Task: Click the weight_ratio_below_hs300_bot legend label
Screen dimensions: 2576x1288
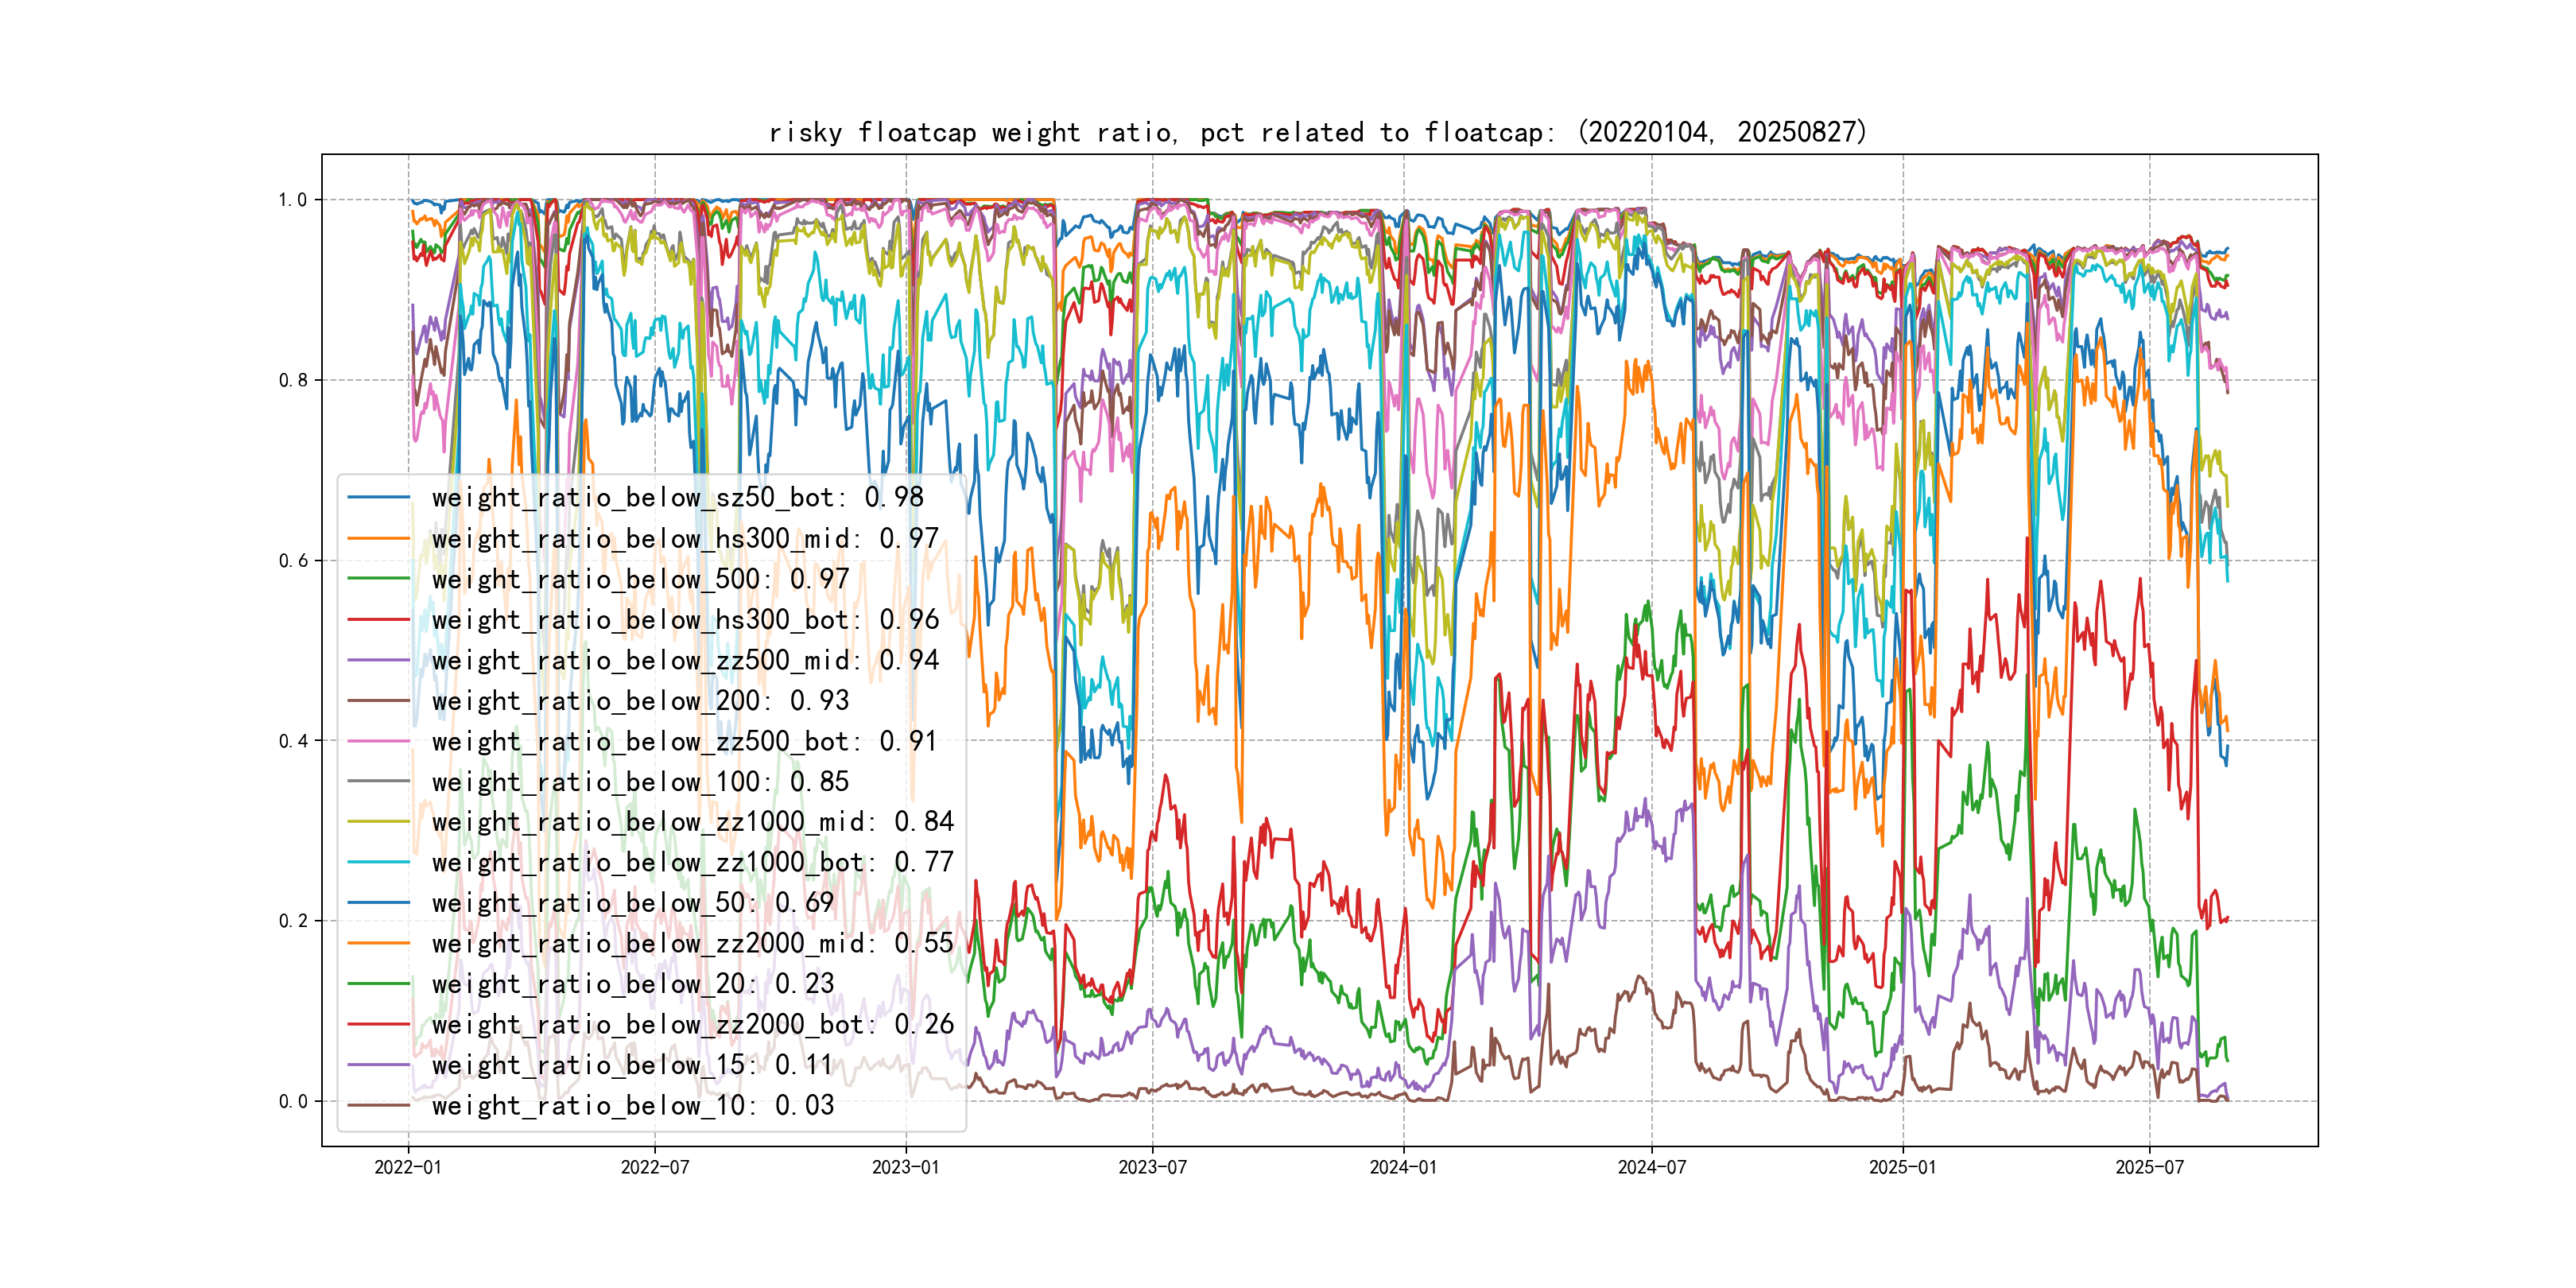Action: (x=685, y=620)
